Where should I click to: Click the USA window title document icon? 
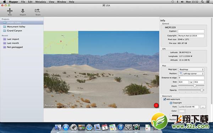pyautogui.click(x=104, y=5)
